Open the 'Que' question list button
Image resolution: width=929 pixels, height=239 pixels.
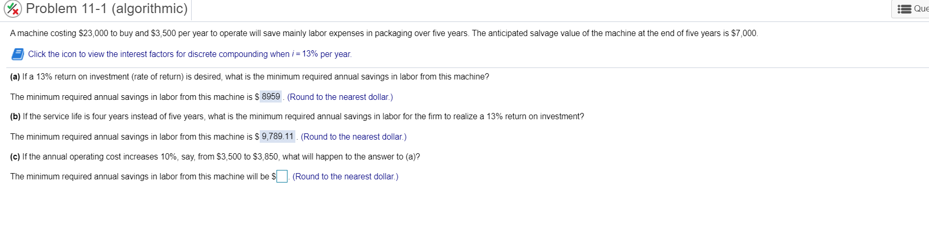click(x=920, y=9)
